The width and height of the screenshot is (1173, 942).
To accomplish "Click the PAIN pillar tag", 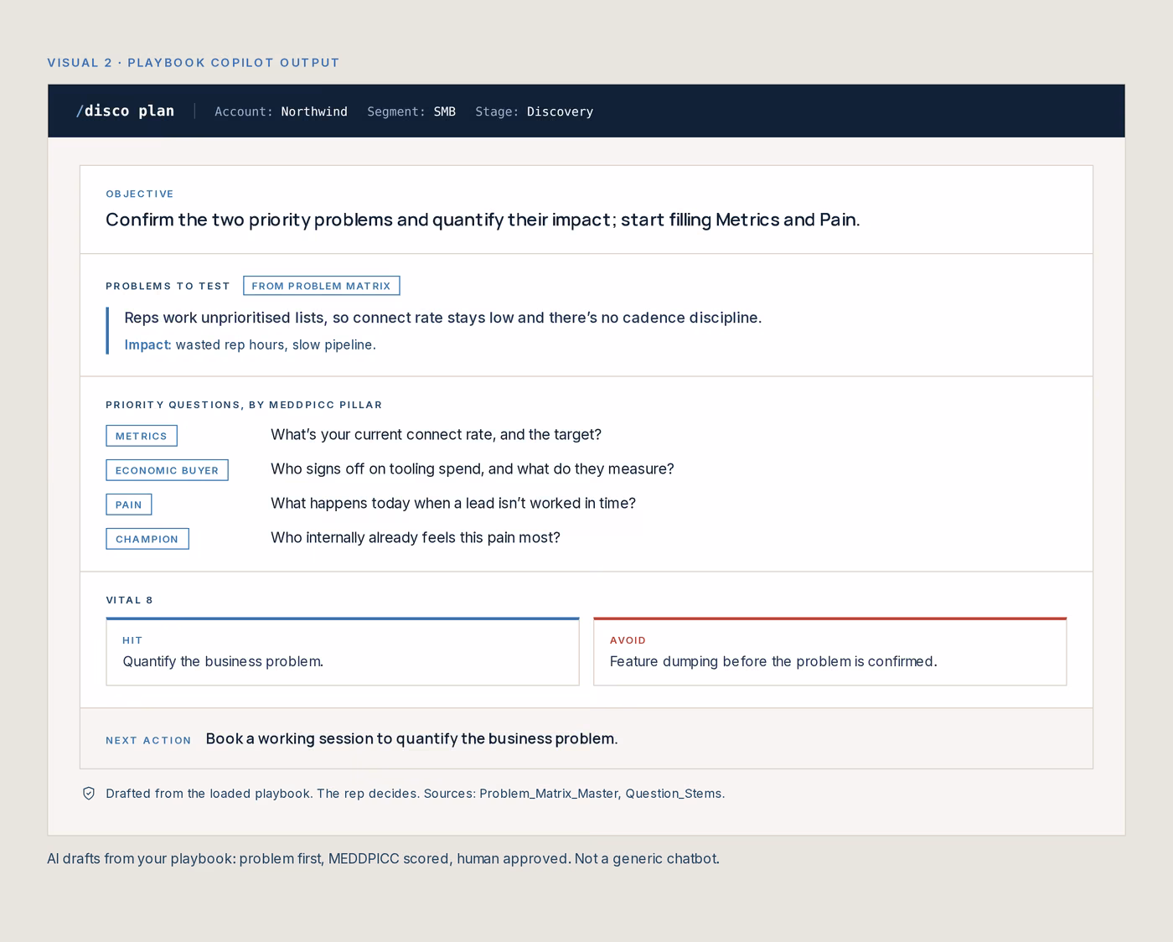I will click(x=129, y=505).
